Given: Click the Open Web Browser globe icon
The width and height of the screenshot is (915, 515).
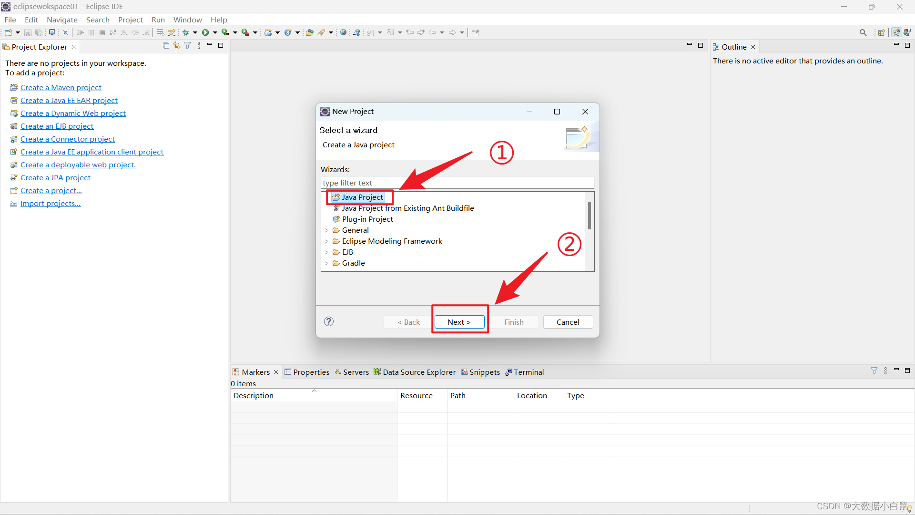Looking at the screenshot, I should click(343, 32).
